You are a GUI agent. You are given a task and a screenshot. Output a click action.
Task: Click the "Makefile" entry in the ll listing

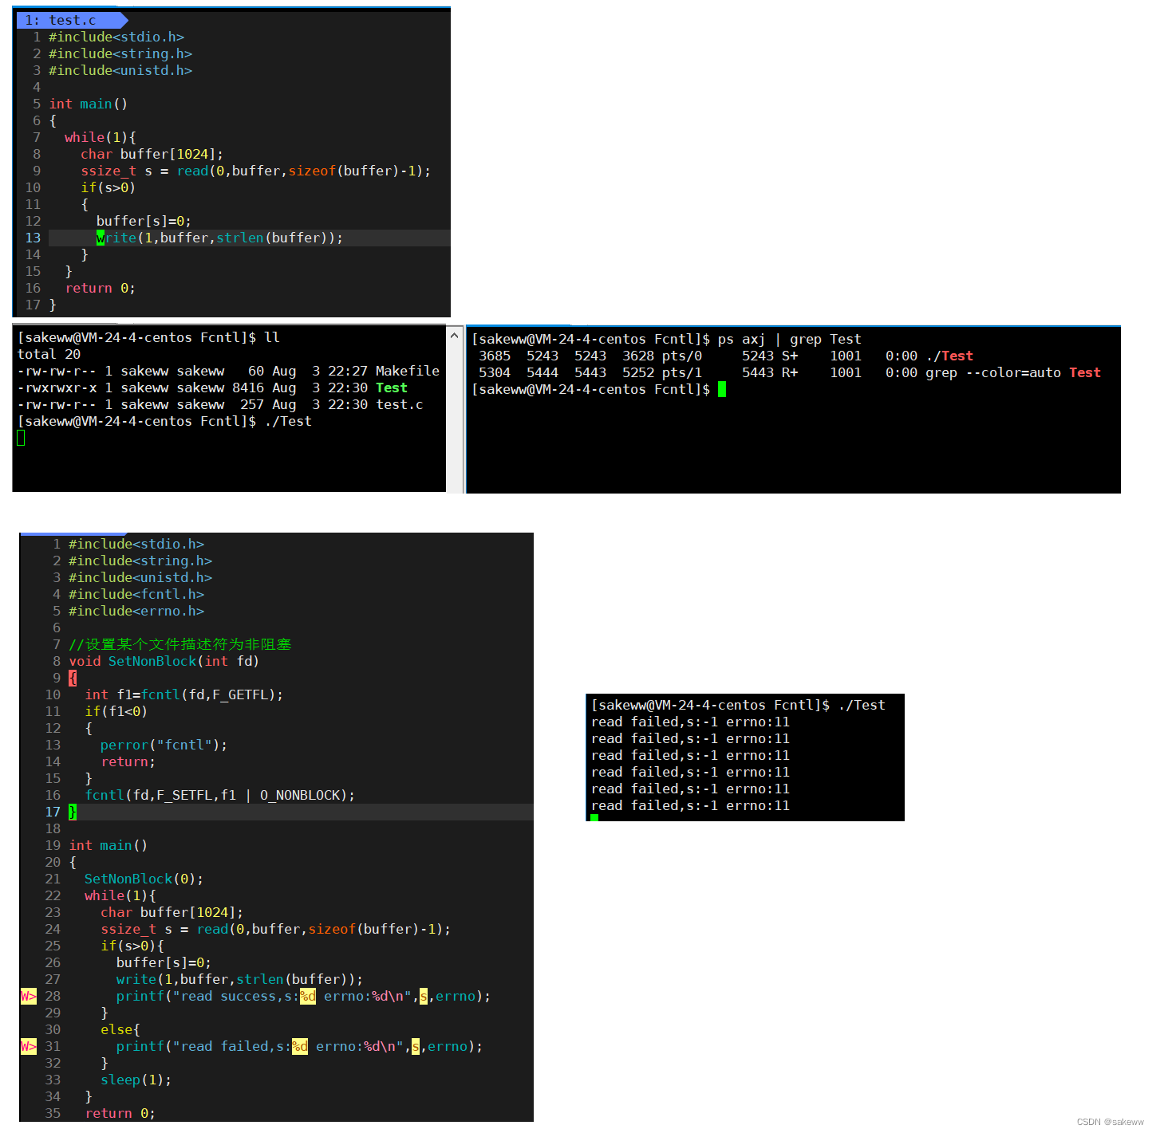point(408,371)
